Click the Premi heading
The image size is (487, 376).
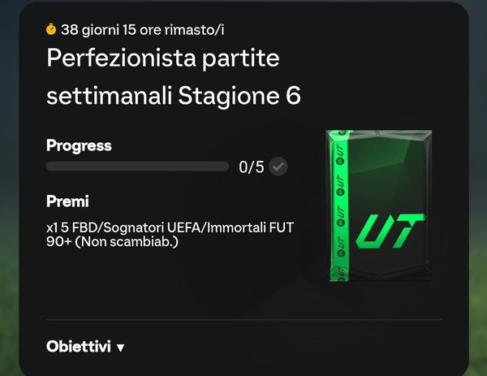click(67, 201)
